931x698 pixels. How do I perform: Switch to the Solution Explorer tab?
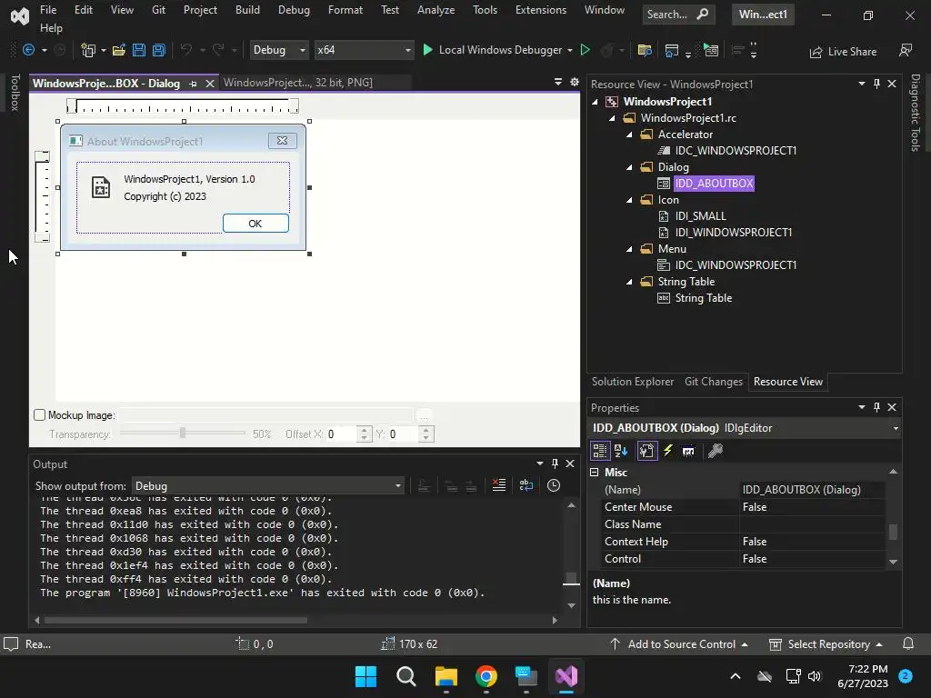tap(633, 382)
